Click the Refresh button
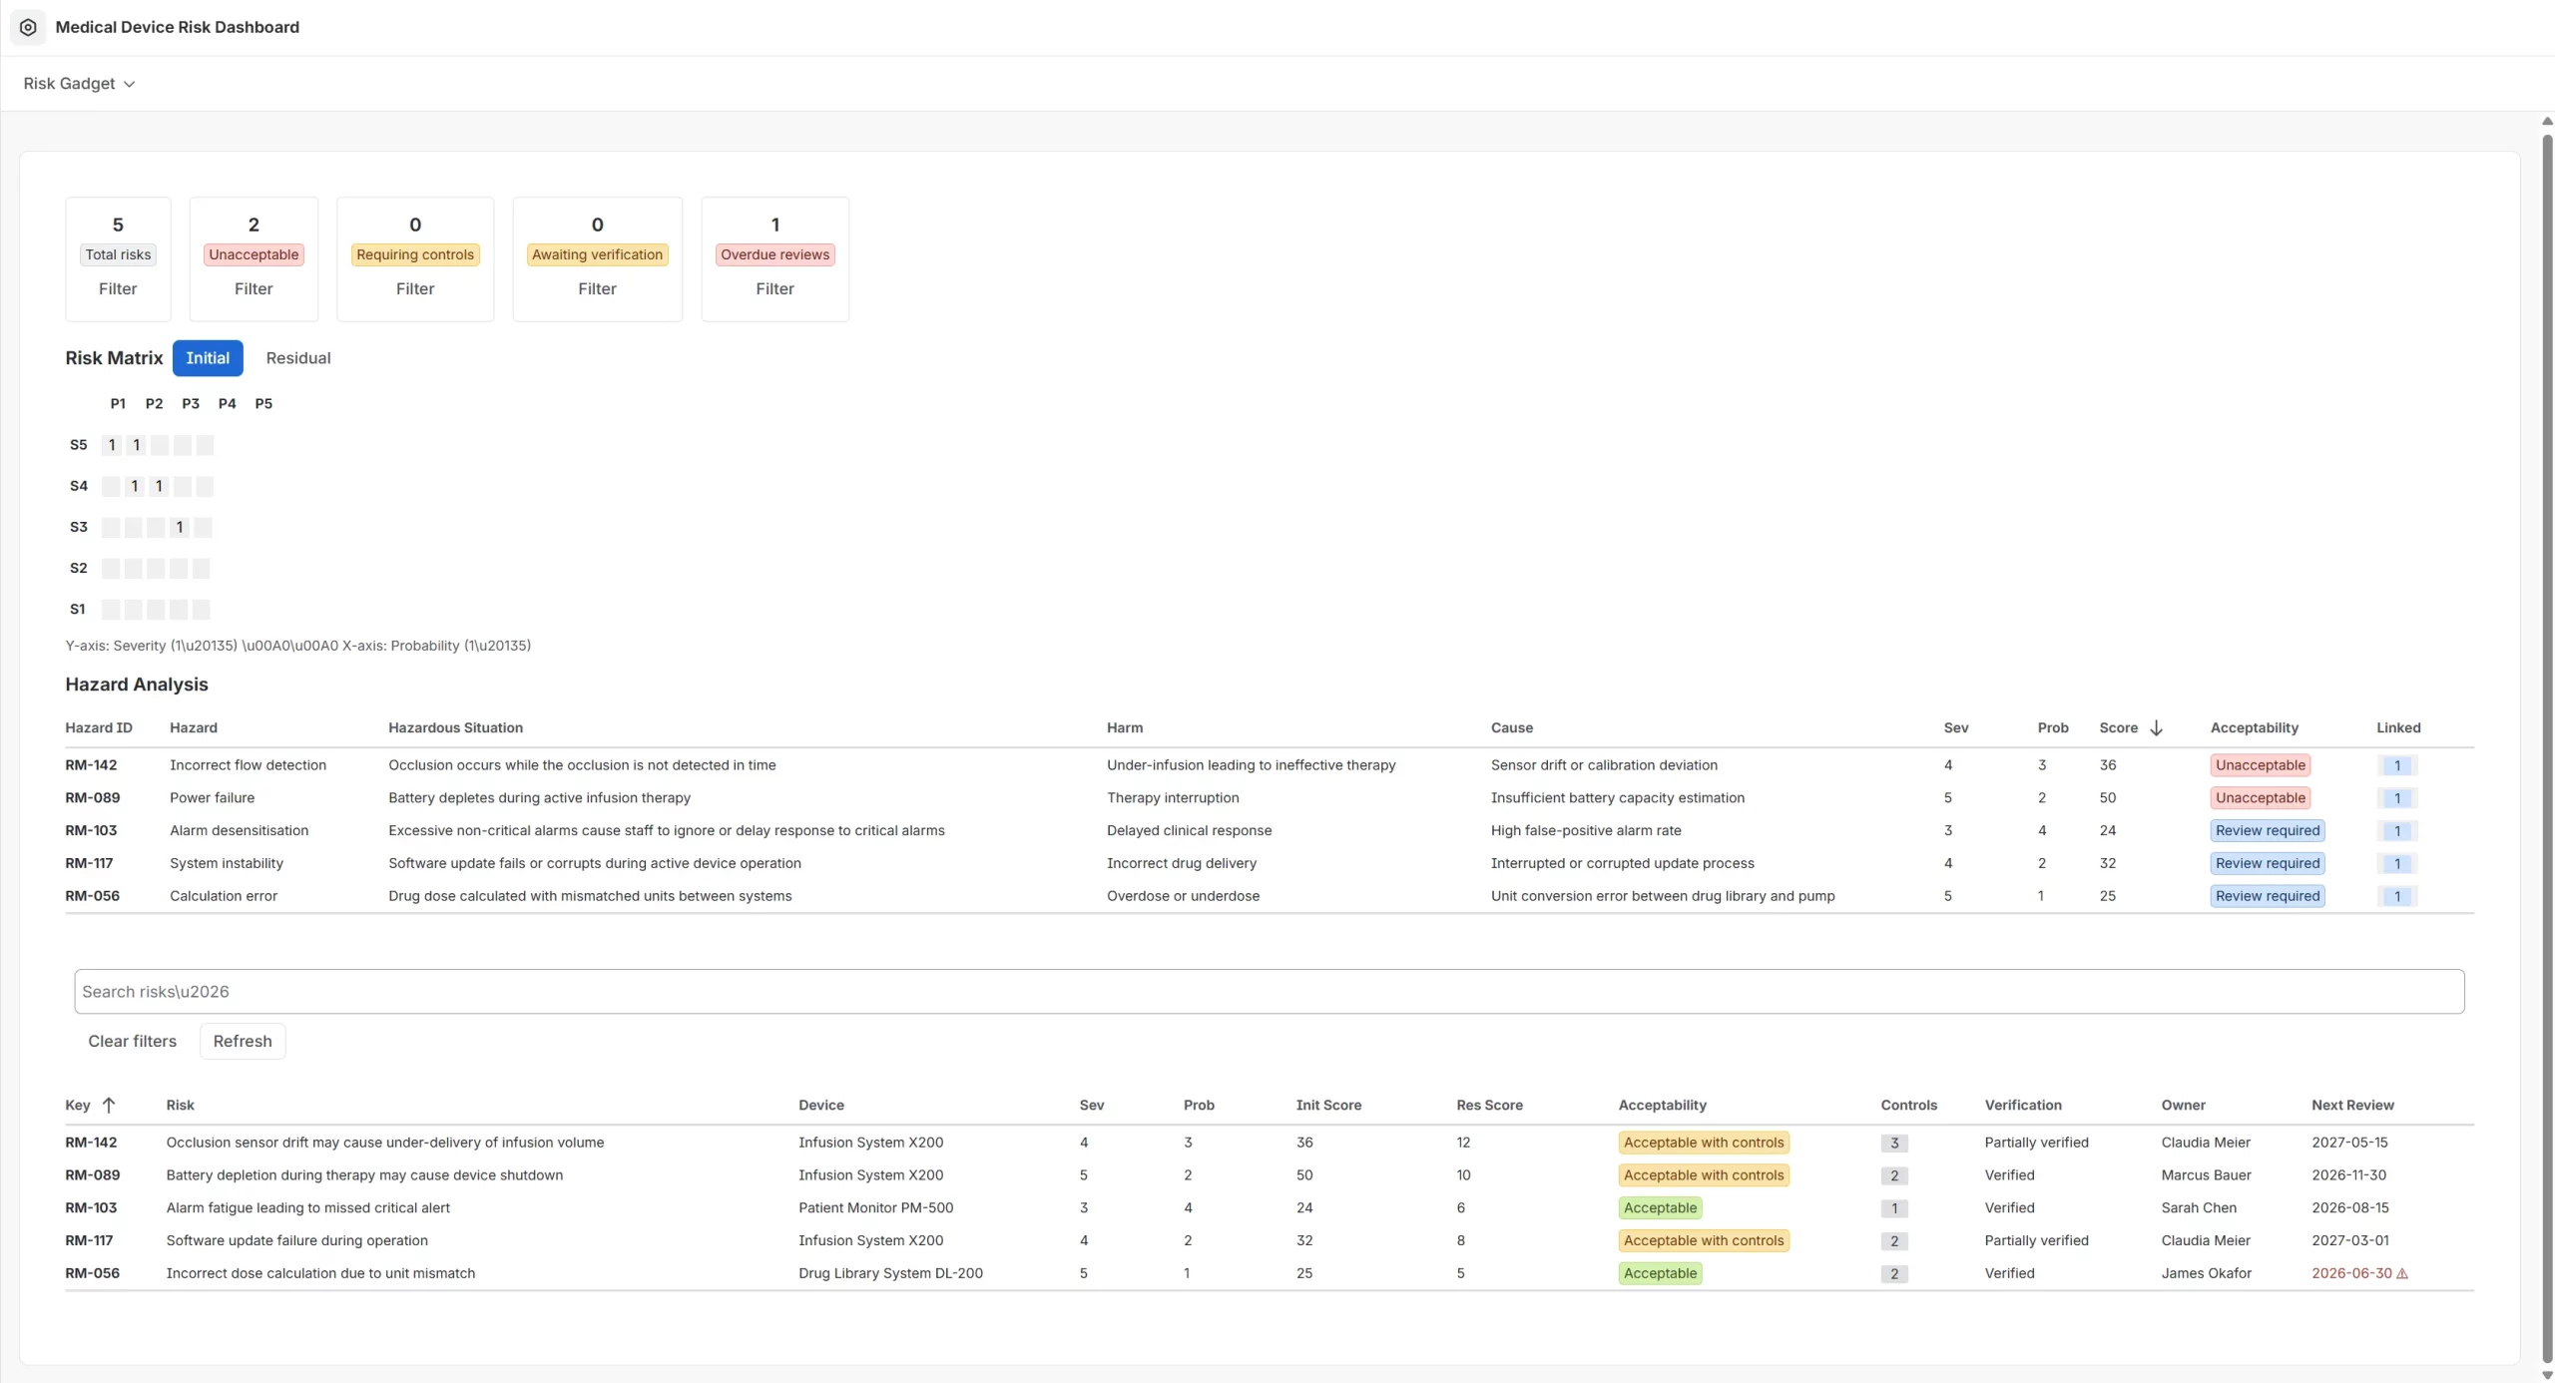The image size is (2555, 1383). (x=243, y=1041)
